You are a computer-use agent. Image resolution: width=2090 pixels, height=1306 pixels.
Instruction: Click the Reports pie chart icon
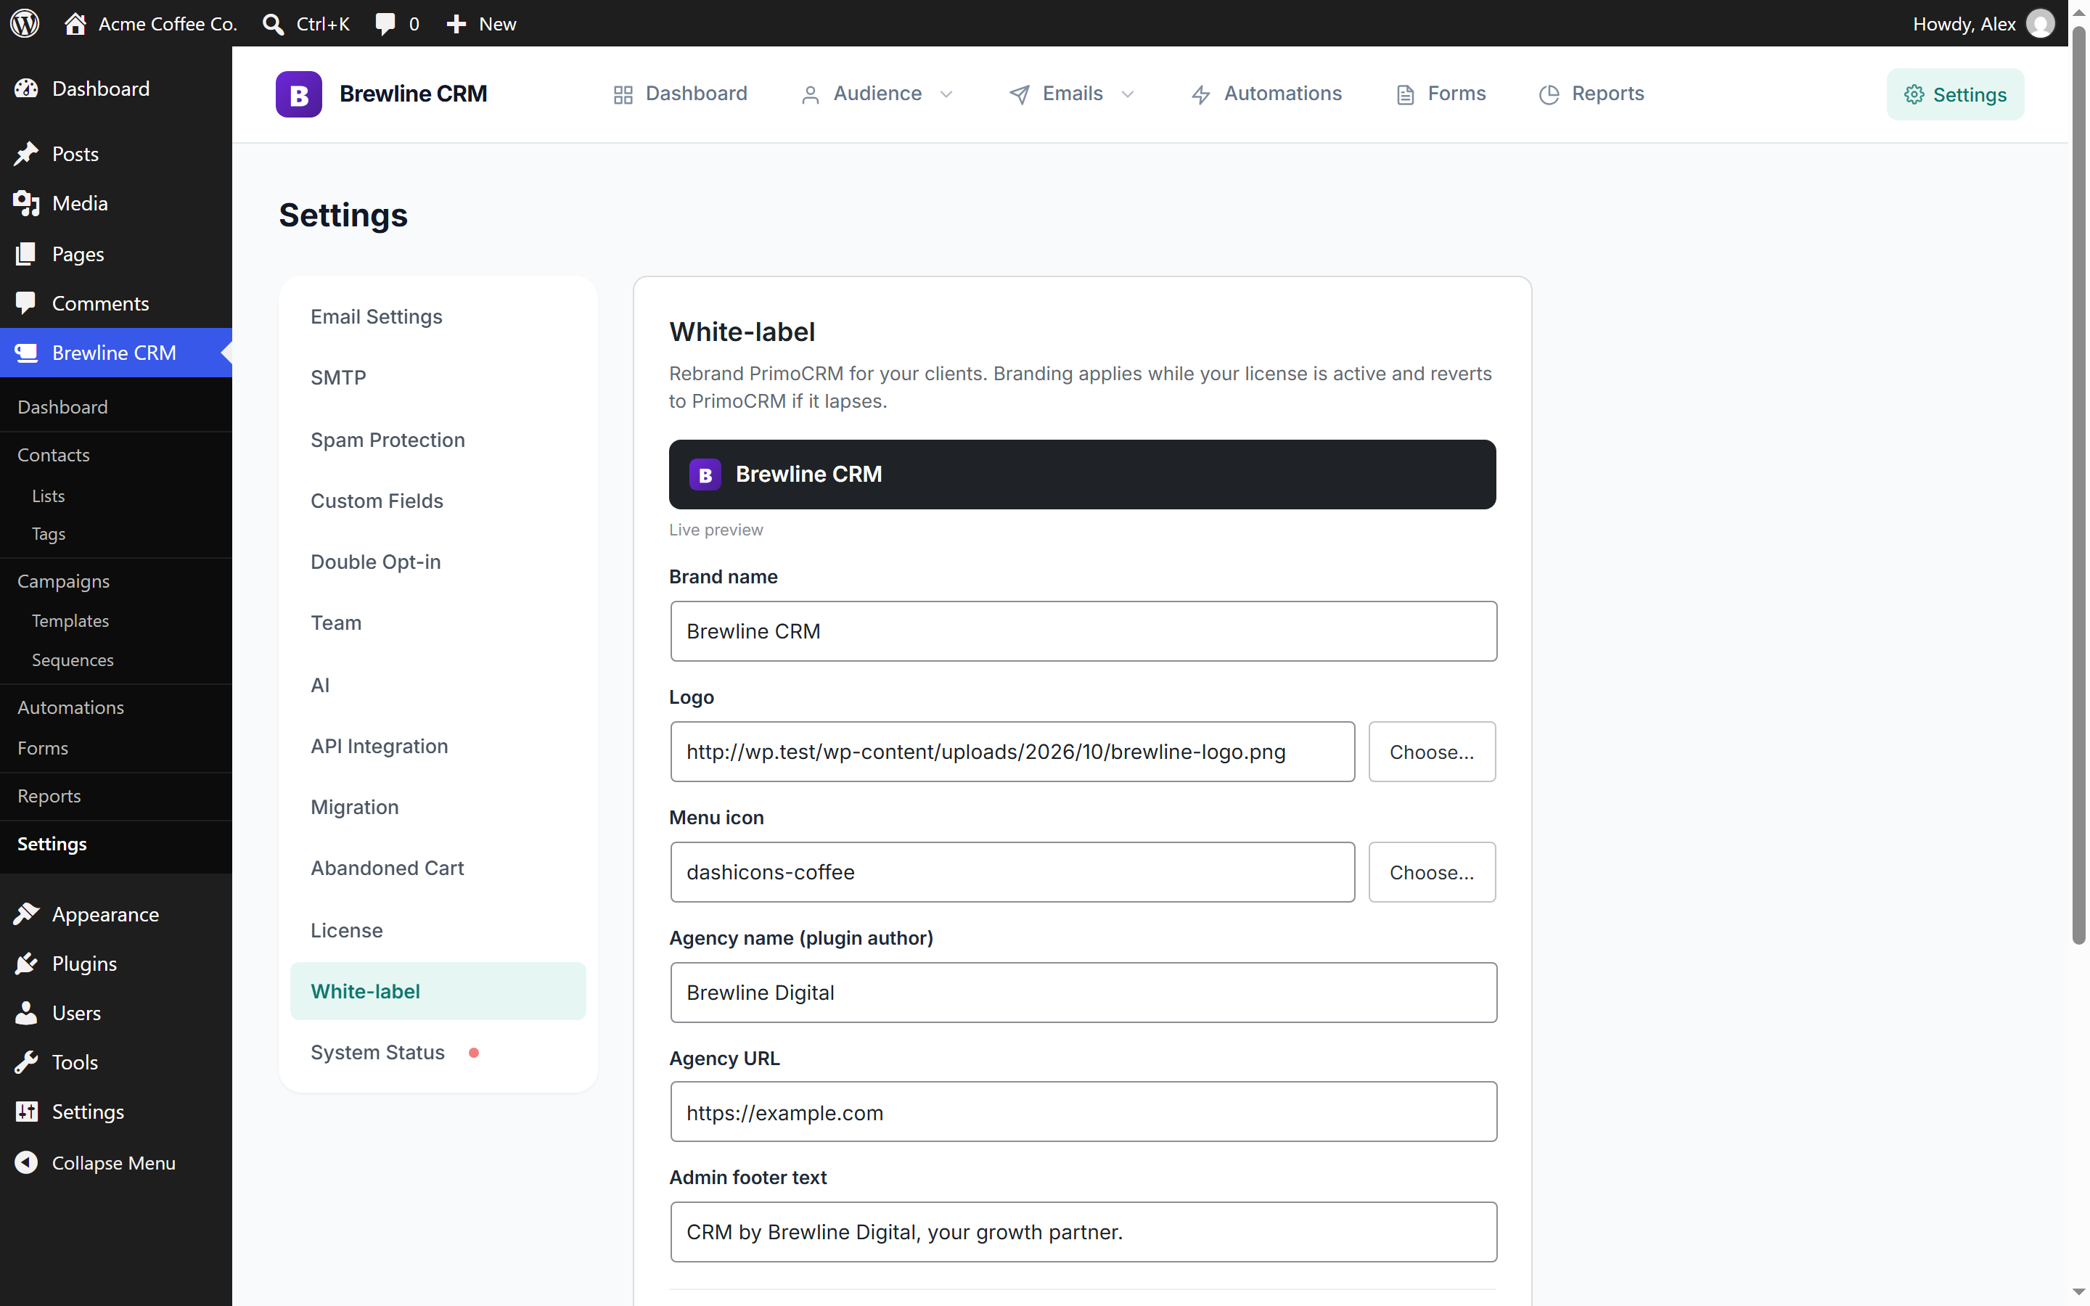pyautogui.click(x=1549, y=95)
